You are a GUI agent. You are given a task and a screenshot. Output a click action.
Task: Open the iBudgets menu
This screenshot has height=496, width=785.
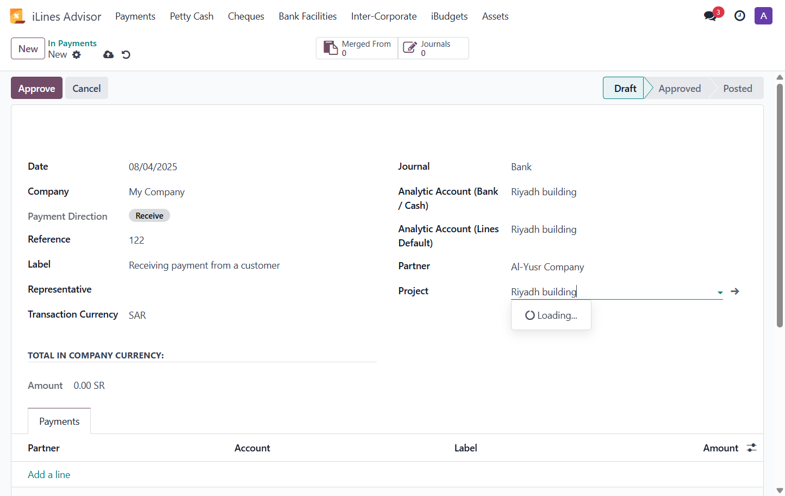point(450,16)
